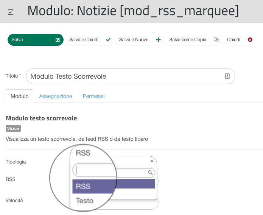Click the Salva e Nuovo button

tap(139, 40)
